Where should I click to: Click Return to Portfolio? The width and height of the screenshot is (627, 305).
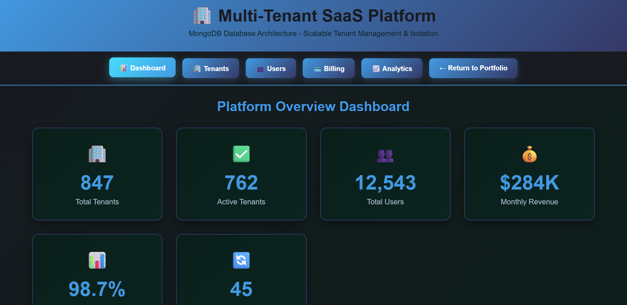point(473,68)
